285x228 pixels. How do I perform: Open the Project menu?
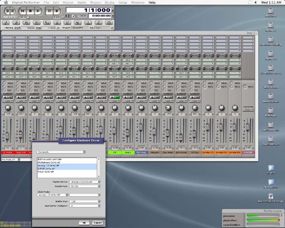tap(95, 2)
